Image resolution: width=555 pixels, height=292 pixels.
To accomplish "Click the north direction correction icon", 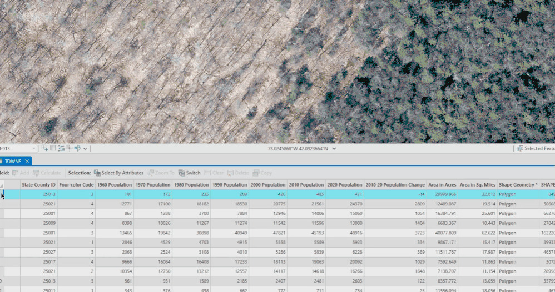I will pyautogui.click(x=77, y=148).
